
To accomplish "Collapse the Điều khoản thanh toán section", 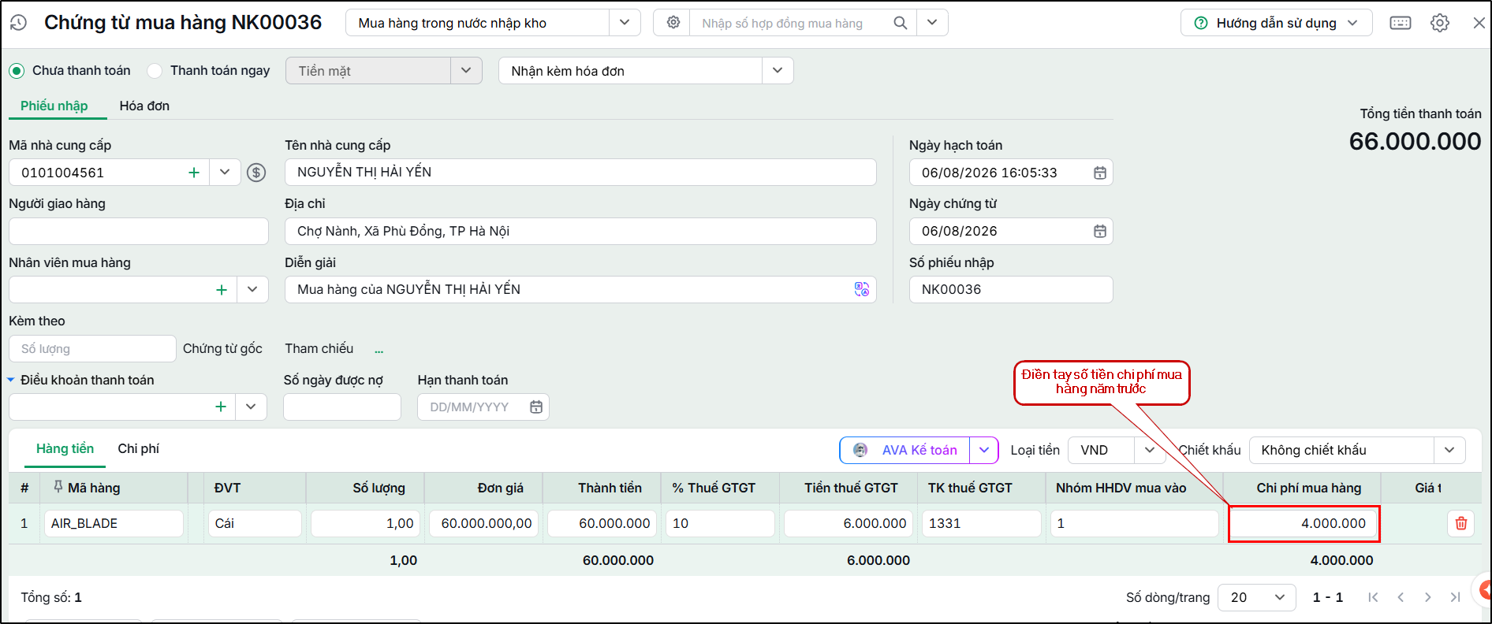I will 11,380.
